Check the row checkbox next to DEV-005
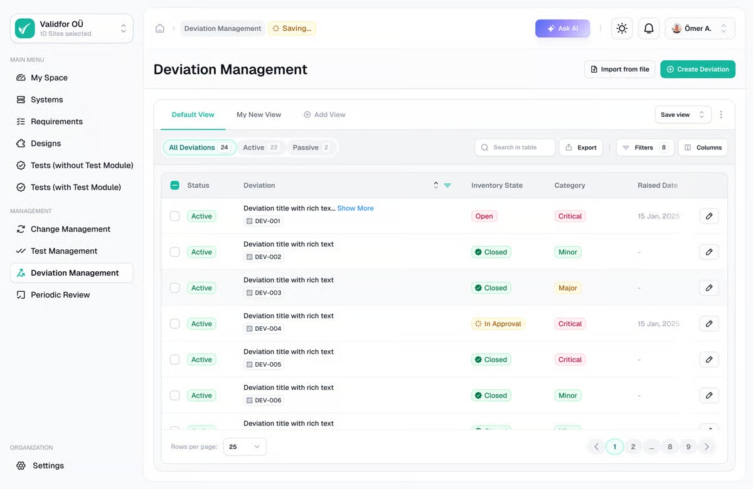Image resolution: width=753 pixels, height=489 pixels. [x=174, y=359]
